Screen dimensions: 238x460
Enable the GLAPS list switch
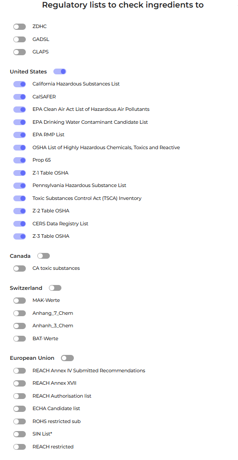[x=19, y=52]
